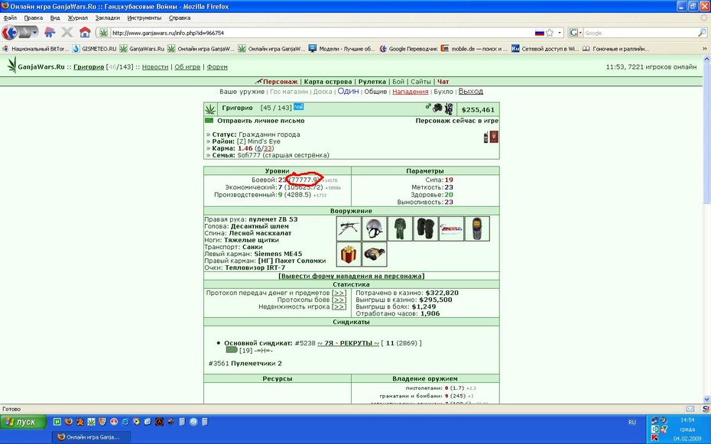Image resolution: width=711 pixels, height=444 pixels.
Task: Click the GanjaWars leaf logo icon
Action: 11,65
